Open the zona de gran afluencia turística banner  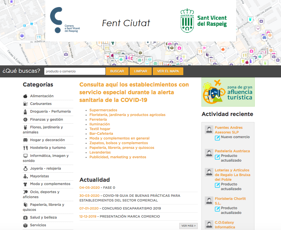pyautogui.click(x=228, y=92)
